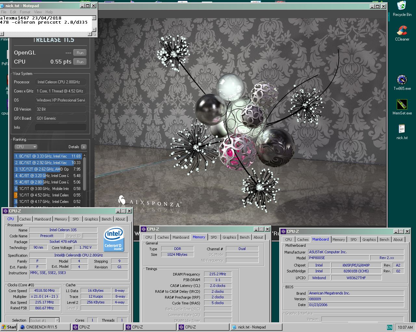Screen dimensions: 416x332
Task: Click the 10:07 AM system clock
Action: [405, 327]
